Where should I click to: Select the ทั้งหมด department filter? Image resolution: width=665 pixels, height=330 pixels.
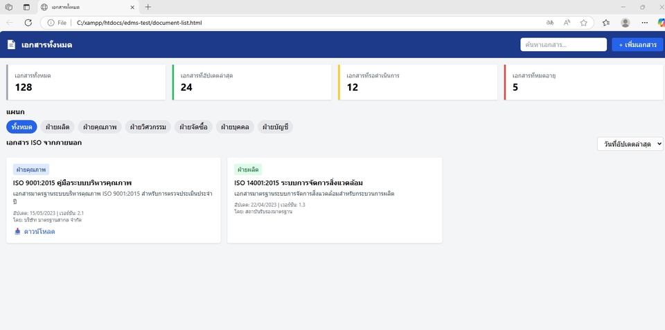tap(21, 127)
